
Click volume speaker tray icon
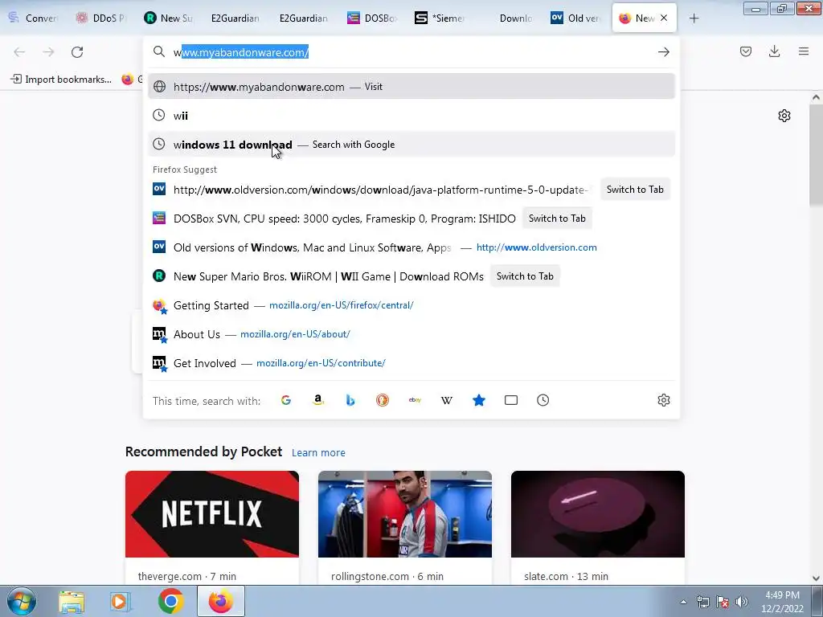click(x=741, y=602)
